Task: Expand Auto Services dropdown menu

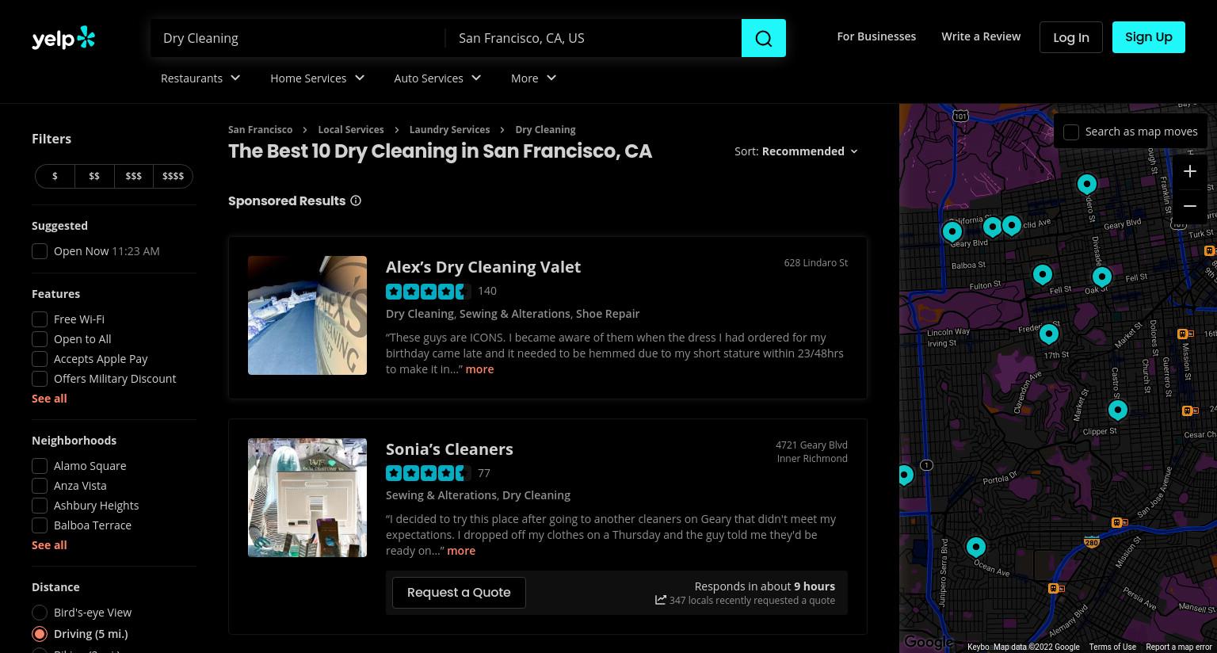Action: tap(438, 78)
